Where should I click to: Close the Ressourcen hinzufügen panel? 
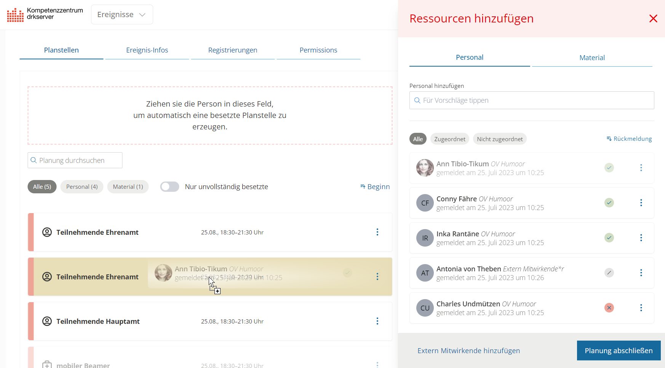pyautogui.click(x=653, y=19)
